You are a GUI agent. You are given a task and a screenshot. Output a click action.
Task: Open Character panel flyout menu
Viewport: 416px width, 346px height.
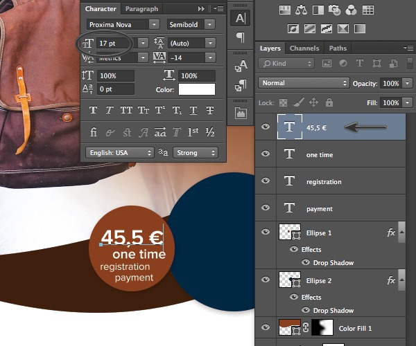(x=219, y=9)
